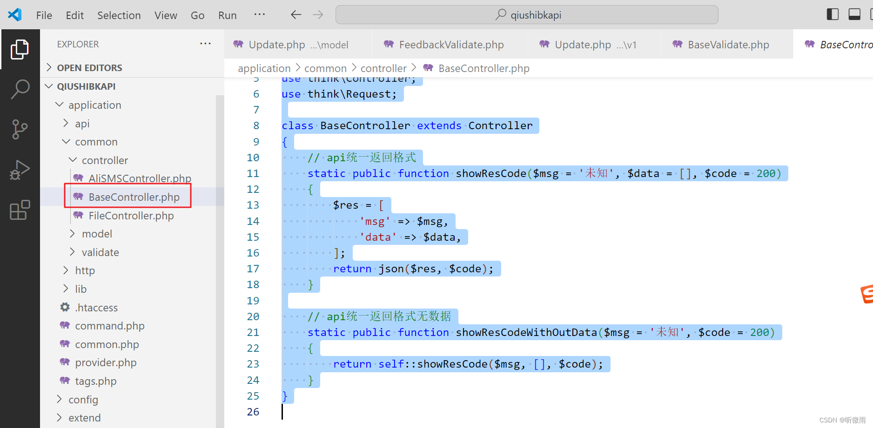
Task: Switch to the Update.php v1 tab
Action: pyautogui.click(x=594, y=45)
